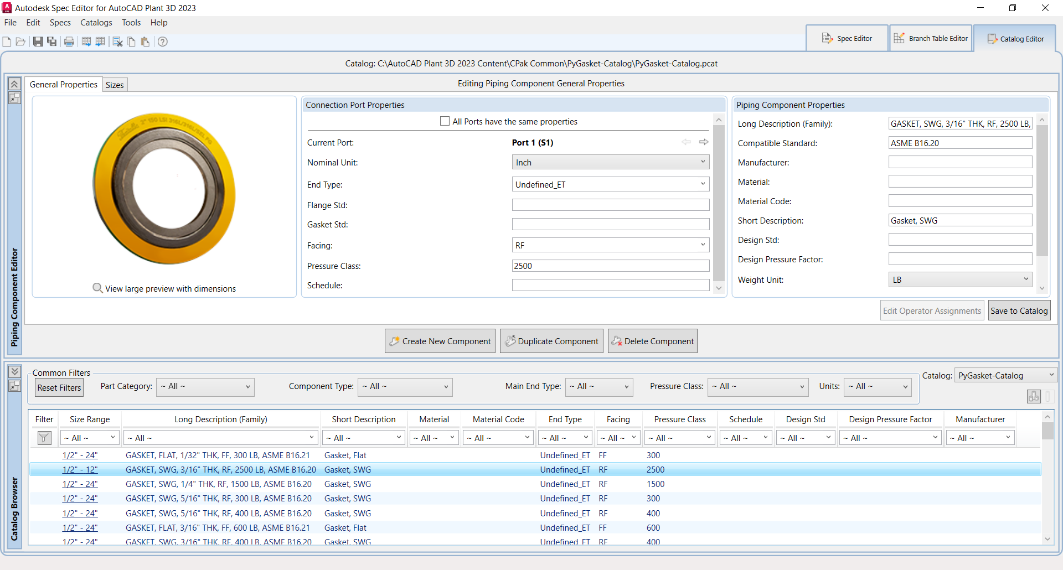Click the Print icon in the toolbar
1063x570 pixels.
[69, 42]
